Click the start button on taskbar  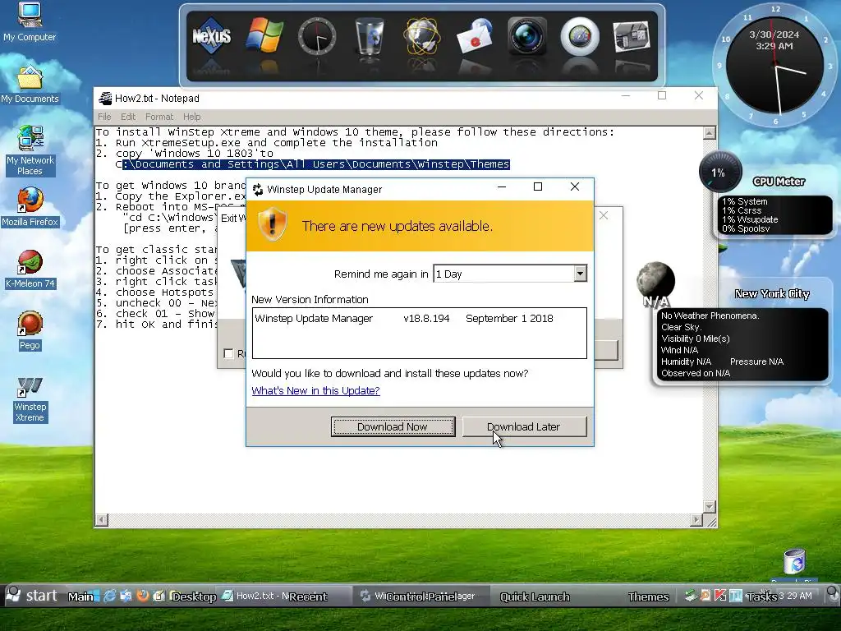coord(32,595)
